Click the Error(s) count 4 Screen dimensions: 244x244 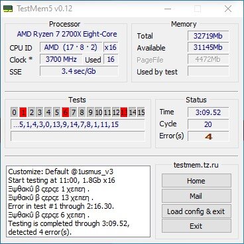tap(208, 136)
